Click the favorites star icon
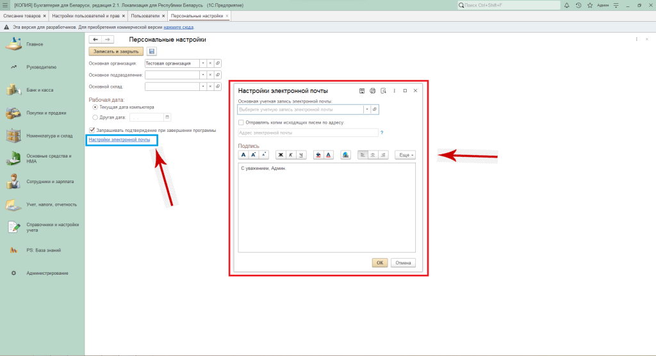The image size is (656, 356). 589,5
